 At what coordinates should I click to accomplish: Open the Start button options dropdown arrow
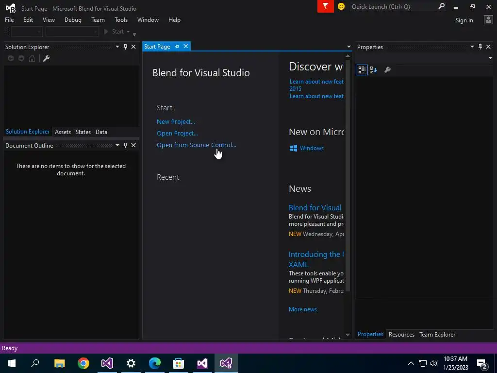click(x=128, y=32)
